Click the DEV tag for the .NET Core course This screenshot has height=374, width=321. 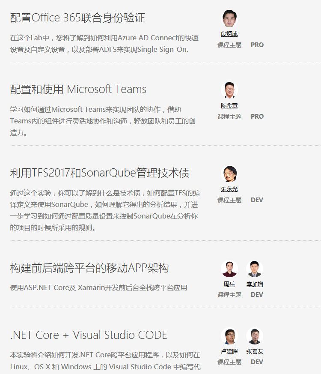pos(257,362)
